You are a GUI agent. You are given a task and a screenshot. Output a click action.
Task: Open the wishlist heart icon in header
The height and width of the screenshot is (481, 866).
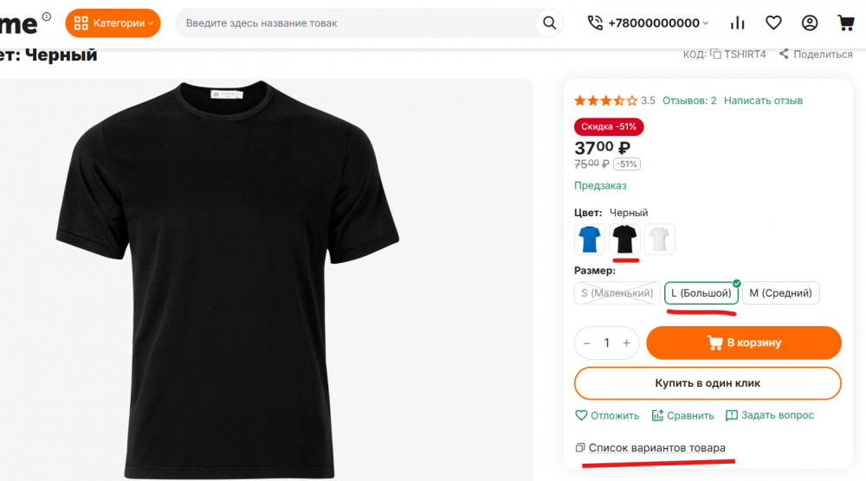tap(773, 23)
